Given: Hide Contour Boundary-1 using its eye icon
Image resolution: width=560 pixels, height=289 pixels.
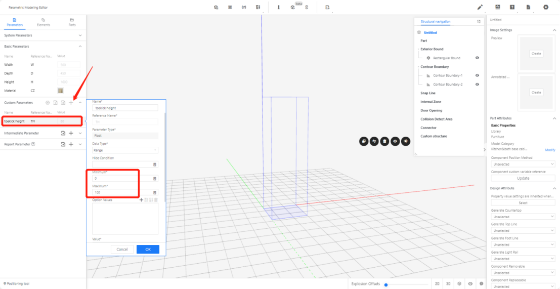Looking at the screenshot, I should [477, 75].
